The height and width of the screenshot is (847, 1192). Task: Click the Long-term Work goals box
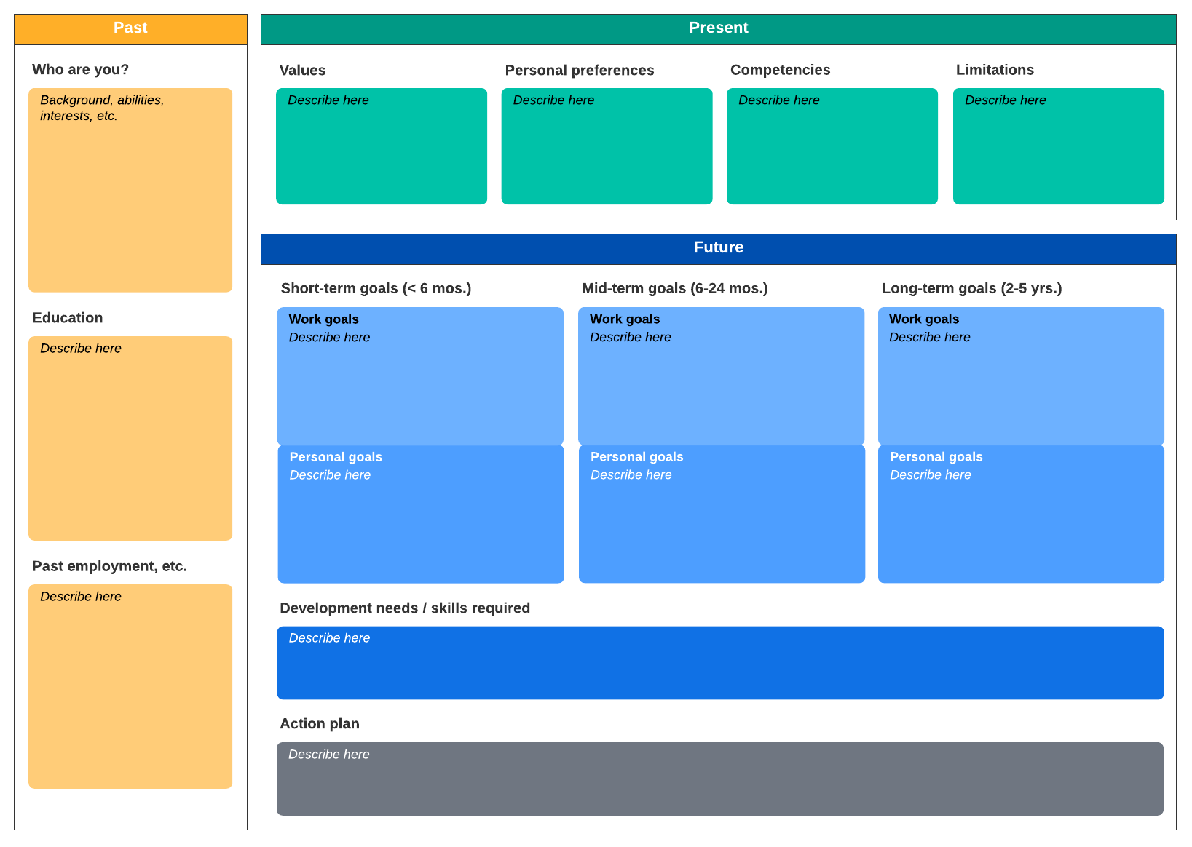pos(1021,376)
